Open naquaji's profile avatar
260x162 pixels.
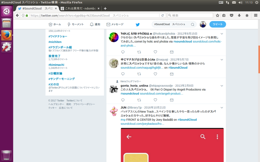click(114, 63)
